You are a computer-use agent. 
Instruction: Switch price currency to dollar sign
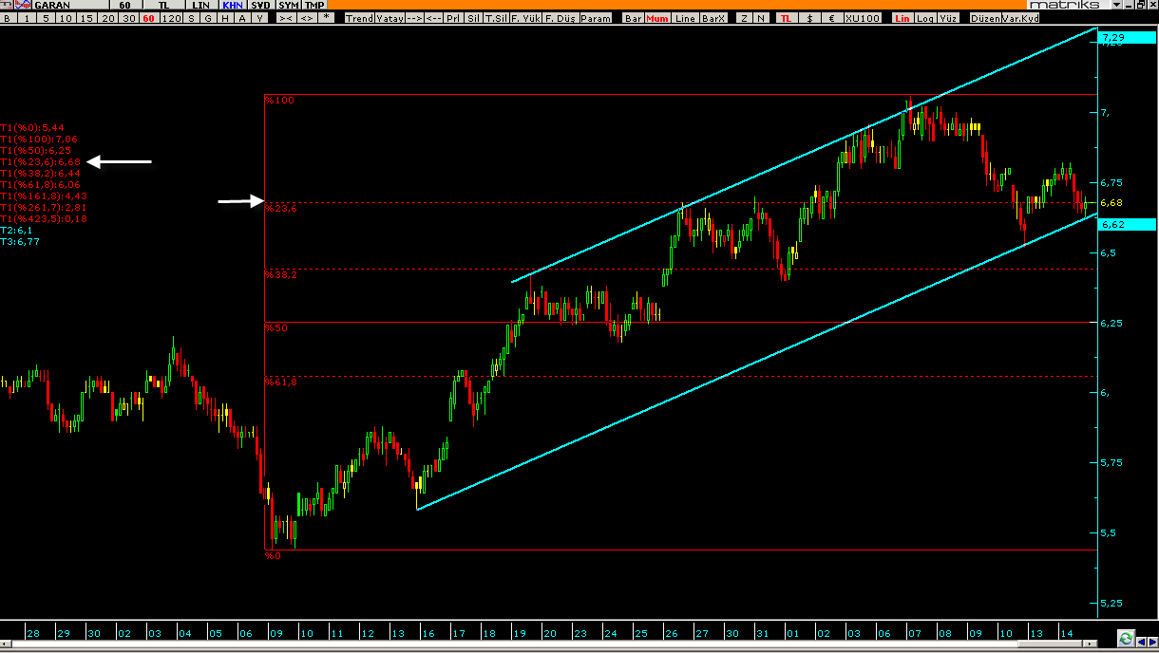pyautogui.click(x=809, y=18)
